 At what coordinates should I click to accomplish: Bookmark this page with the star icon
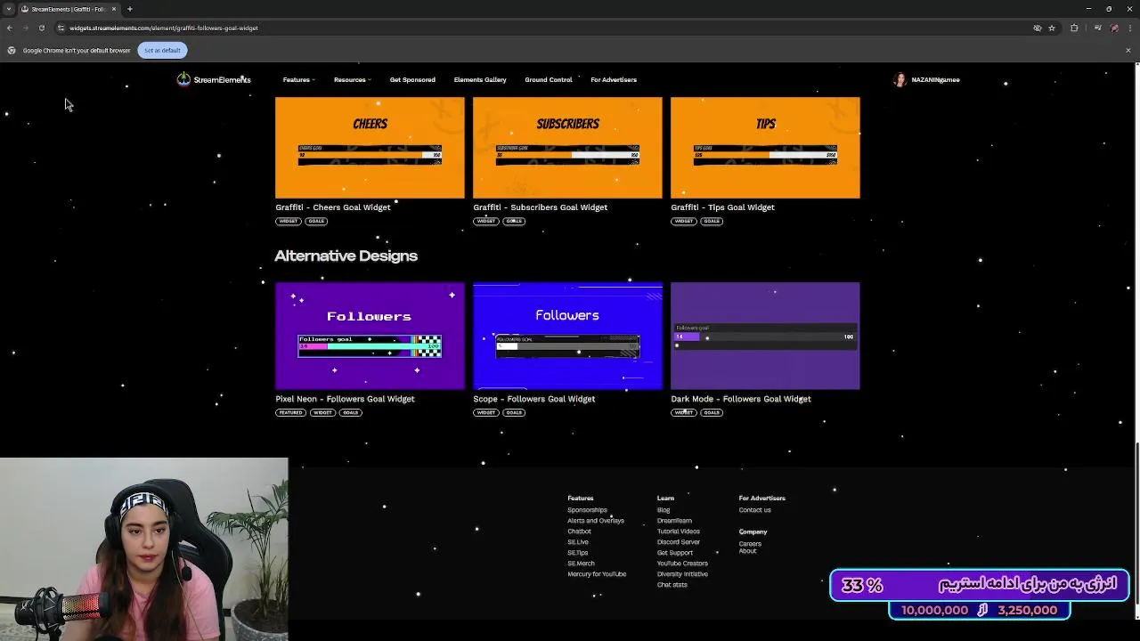coord(1052,28)
